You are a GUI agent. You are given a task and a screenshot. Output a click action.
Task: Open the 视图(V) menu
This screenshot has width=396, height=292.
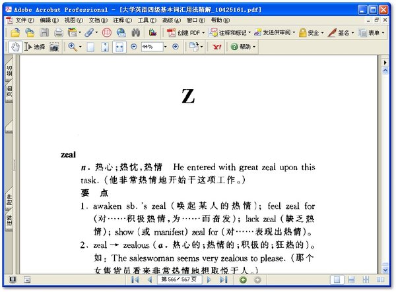[73, 20]
